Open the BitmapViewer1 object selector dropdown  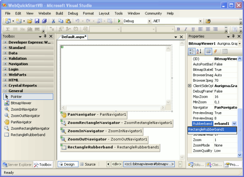pos(239,44)
